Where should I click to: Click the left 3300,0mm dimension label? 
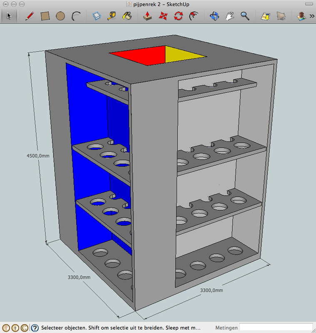tap(79, 277)
